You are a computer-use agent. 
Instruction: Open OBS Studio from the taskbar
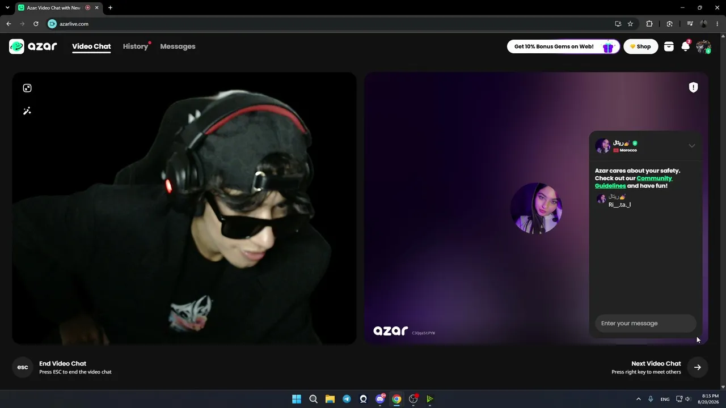[x=413, y=399]
